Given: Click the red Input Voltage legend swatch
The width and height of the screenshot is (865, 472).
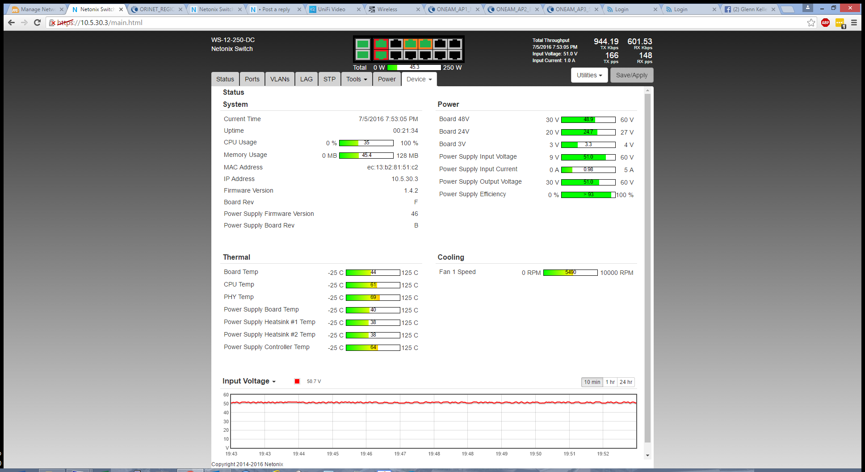Looking at the screenshot, I should pos(297,381).
